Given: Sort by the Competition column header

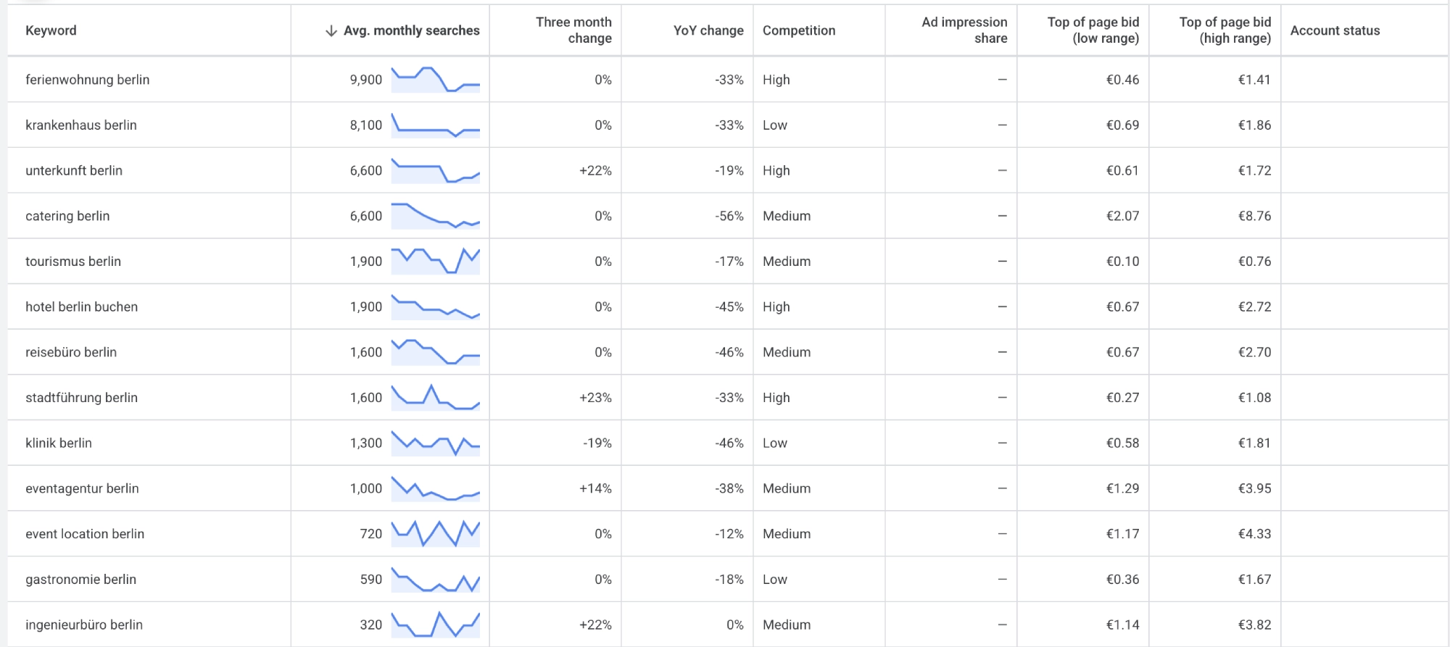Looking at the screenshot, I should (x=799, y=30).
